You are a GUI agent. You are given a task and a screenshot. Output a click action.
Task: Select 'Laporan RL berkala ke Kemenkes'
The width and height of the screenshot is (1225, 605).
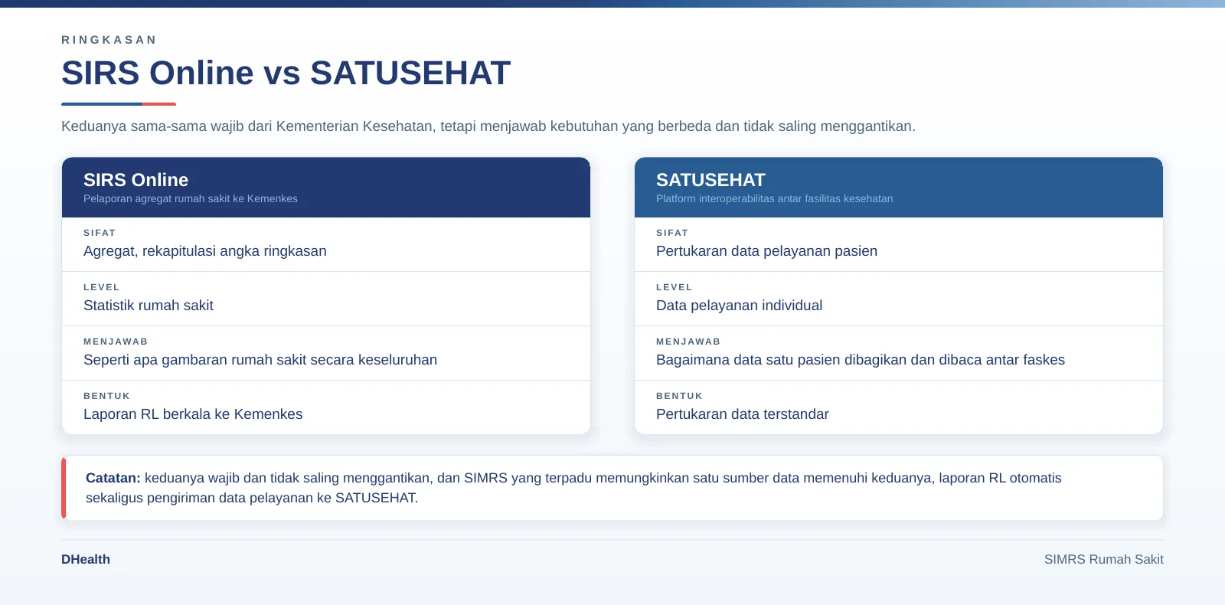pyautogui.click(x=193, y=414)
